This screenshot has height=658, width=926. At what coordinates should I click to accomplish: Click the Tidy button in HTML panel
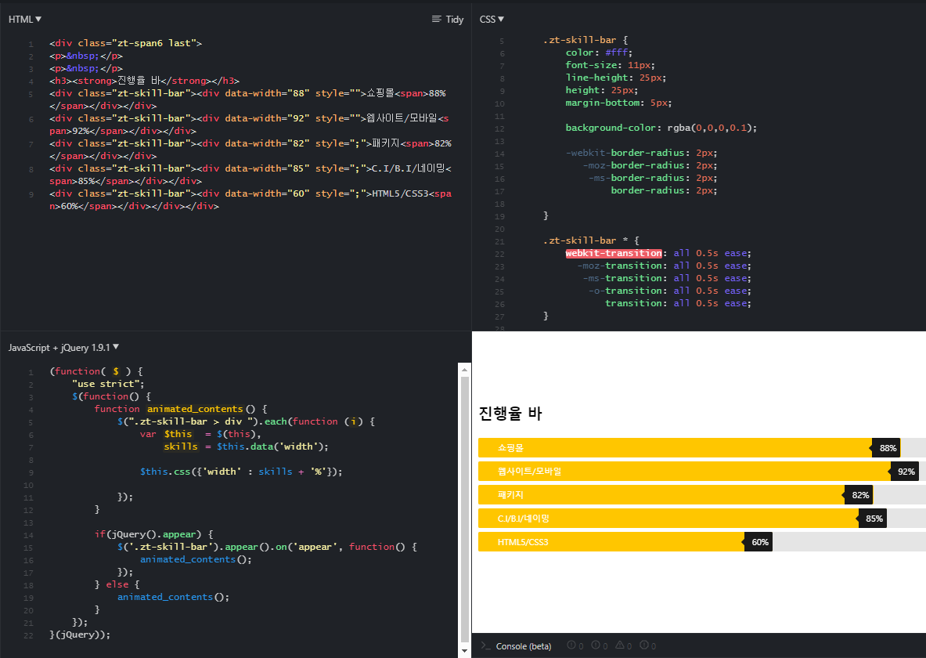click(x=448, y=19)
